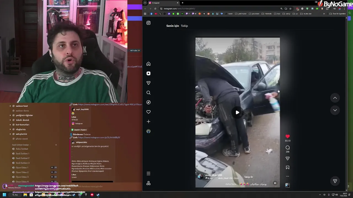Toggle the İzledim (Kaldır) checkbox
The image size is (353, 198).
coord(73,130)
